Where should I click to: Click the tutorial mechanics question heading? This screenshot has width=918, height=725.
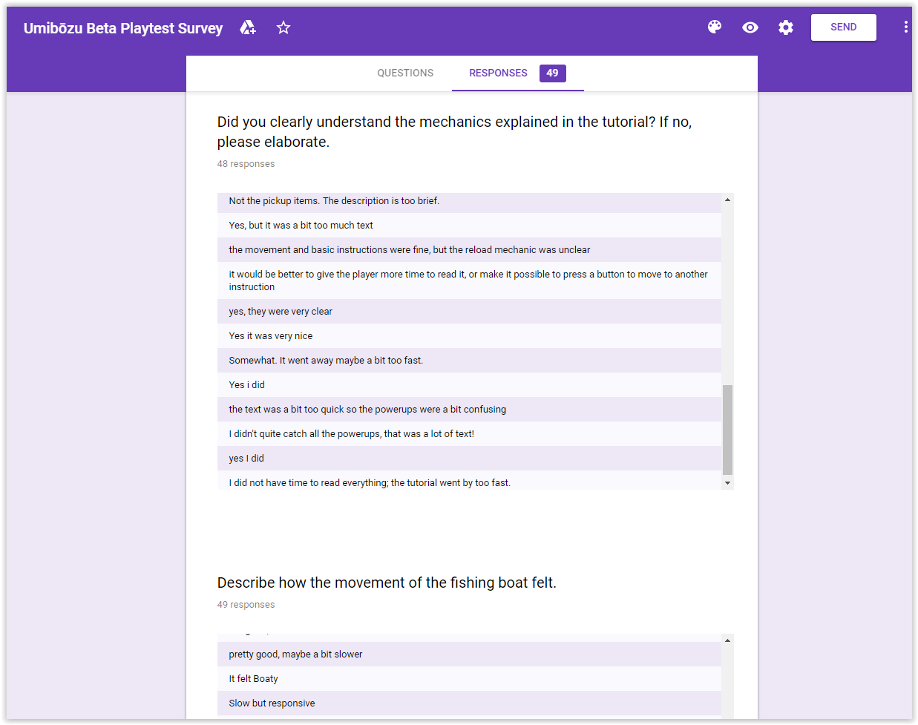[454, 131]
